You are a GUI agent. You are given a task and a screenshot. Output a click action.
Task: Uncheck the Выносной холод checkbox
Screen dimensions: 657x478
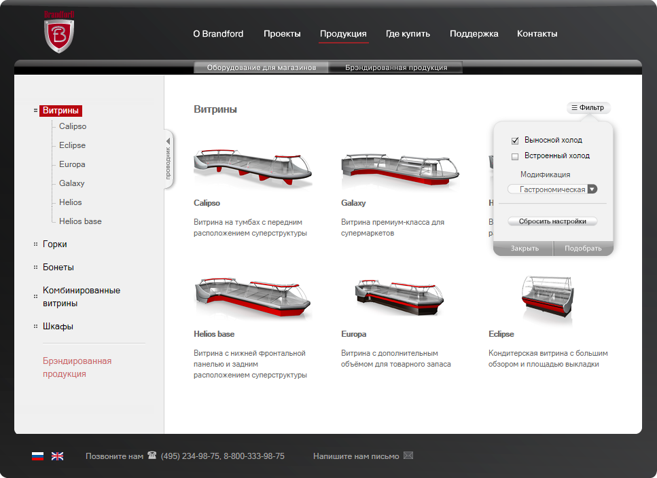coord(515,141)
